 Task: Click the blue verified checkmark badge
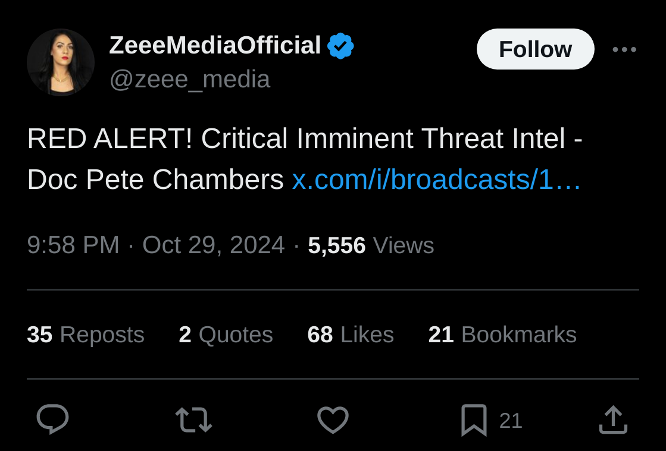[x=340, y=46]
